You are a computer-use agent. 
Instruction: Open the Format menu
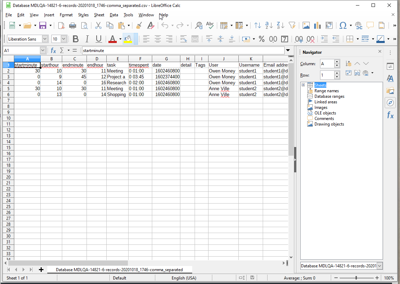(66, 15)
